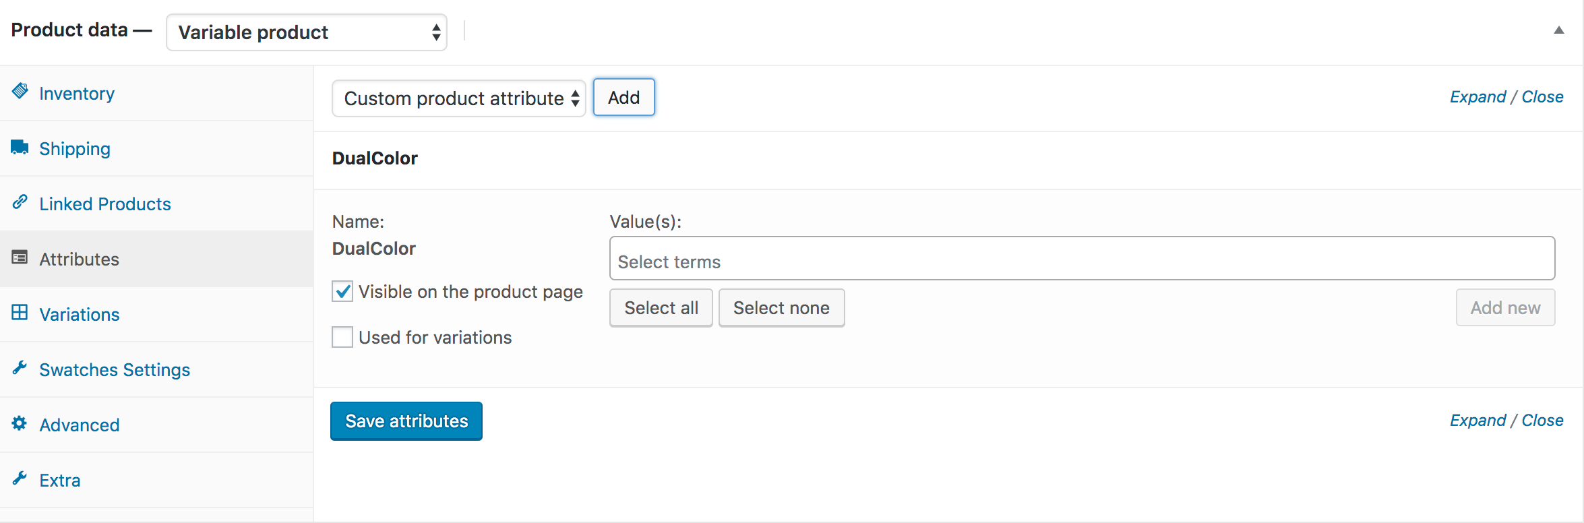Click the Attributes list icon
The image size is (1584, 523).
point(20,257)
